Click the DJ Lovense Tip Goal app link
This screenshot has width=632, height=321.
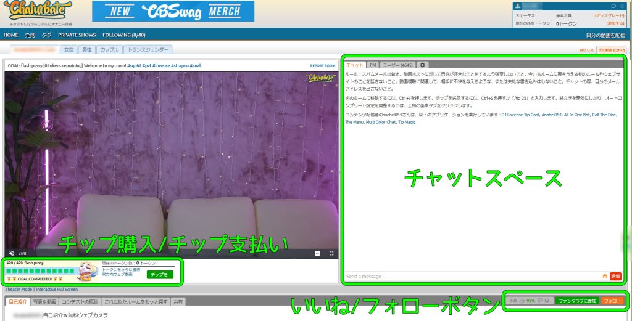[520, 115]
